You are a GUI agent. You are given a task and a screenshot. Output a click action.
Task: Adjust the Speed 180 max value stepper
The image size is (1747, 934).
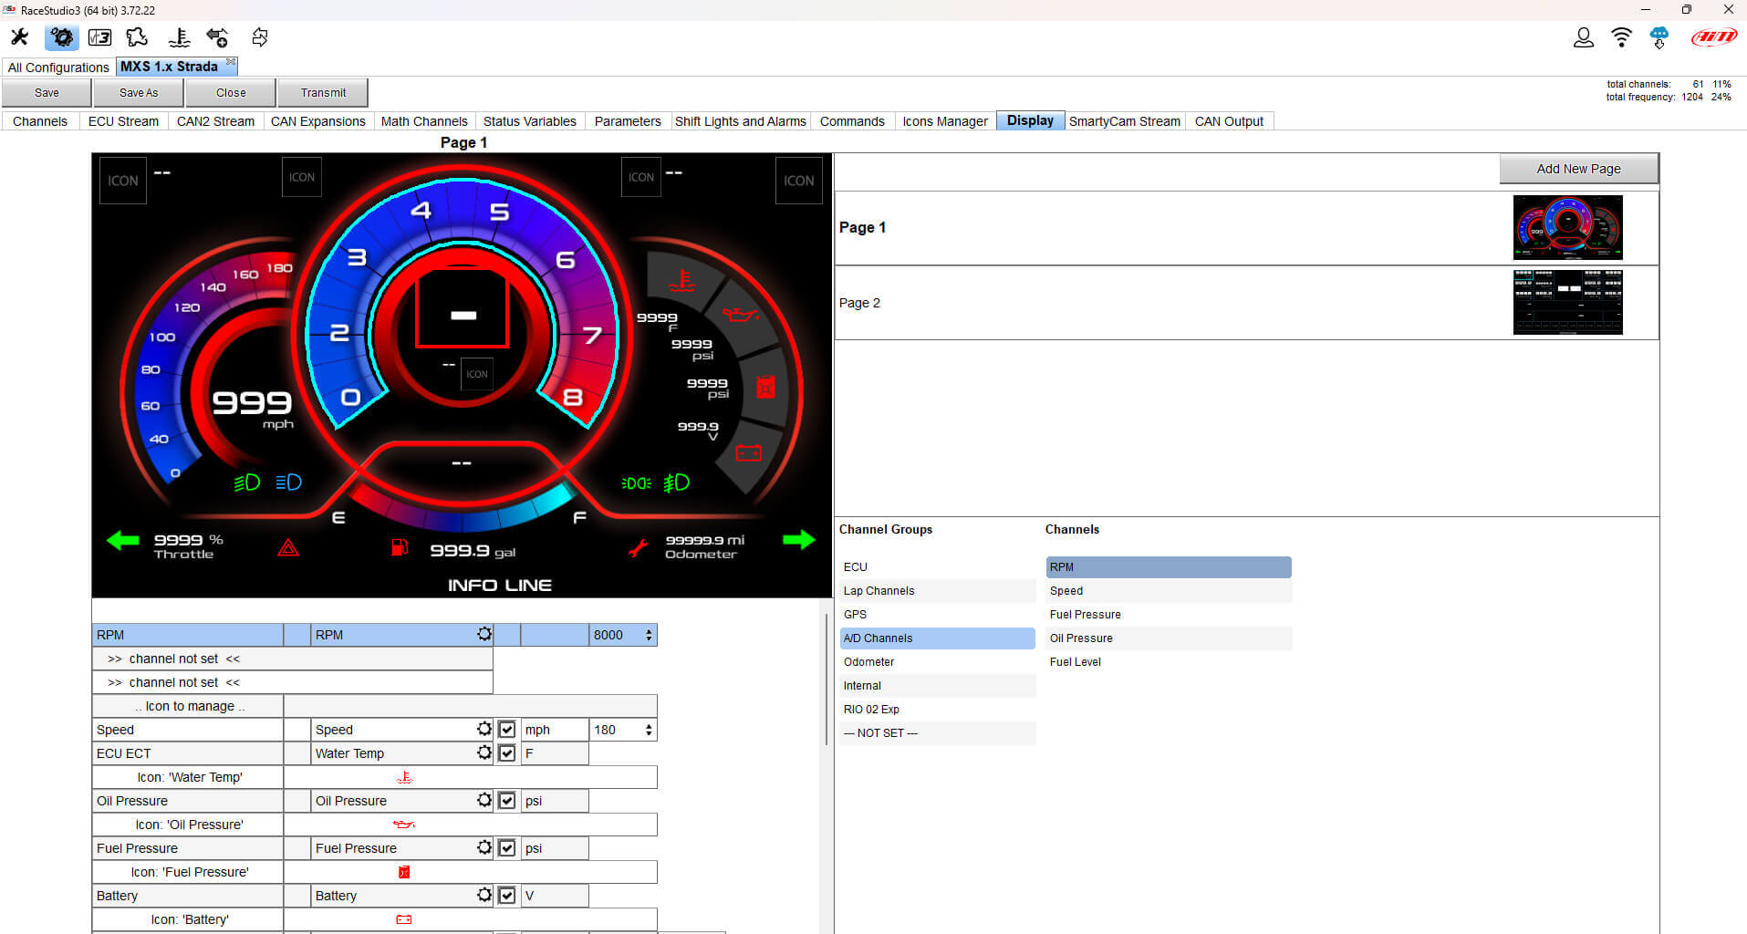[649, 730]
